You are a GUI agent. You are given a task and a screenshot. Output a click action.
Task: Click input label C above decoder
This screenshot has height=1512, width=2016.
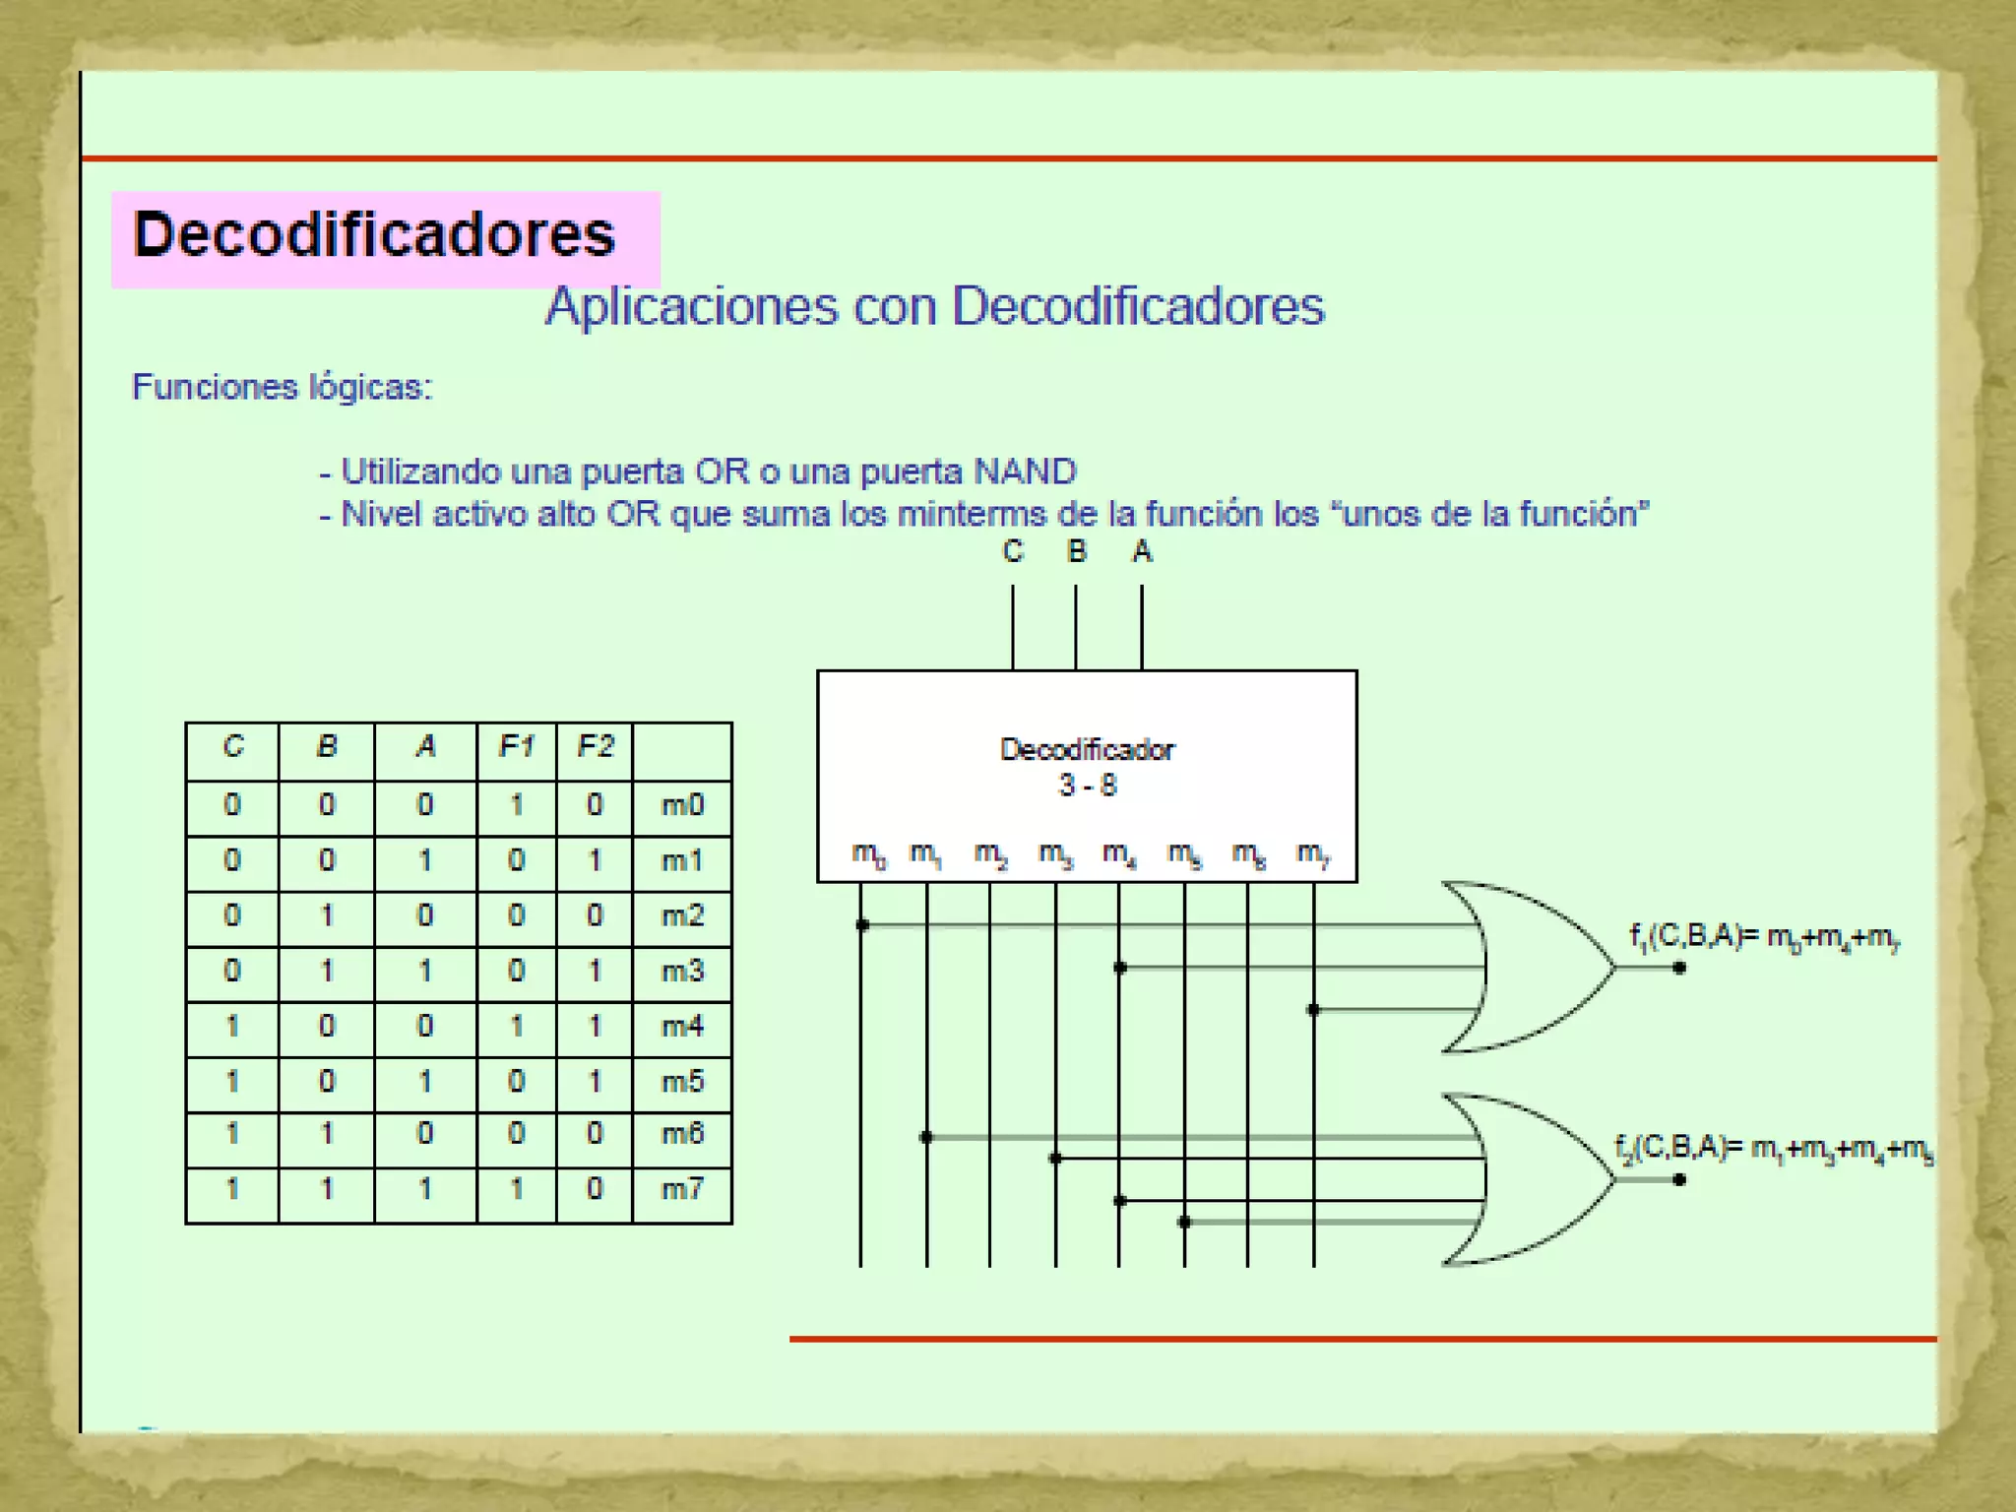point(1012,551)
